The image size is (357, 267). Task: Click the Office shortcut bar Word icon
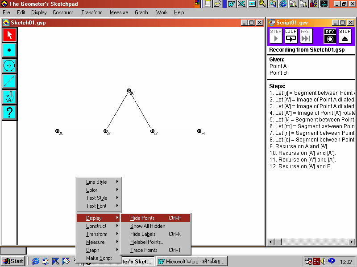click(x=232, y=4)
